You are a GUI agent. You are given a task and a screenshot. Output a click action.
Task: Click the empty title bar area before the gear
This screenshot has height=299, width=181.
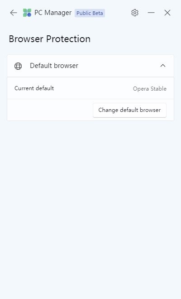(118, 13)
